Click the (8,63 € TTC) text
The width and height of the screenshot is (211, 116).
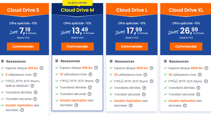click(23, 38)
